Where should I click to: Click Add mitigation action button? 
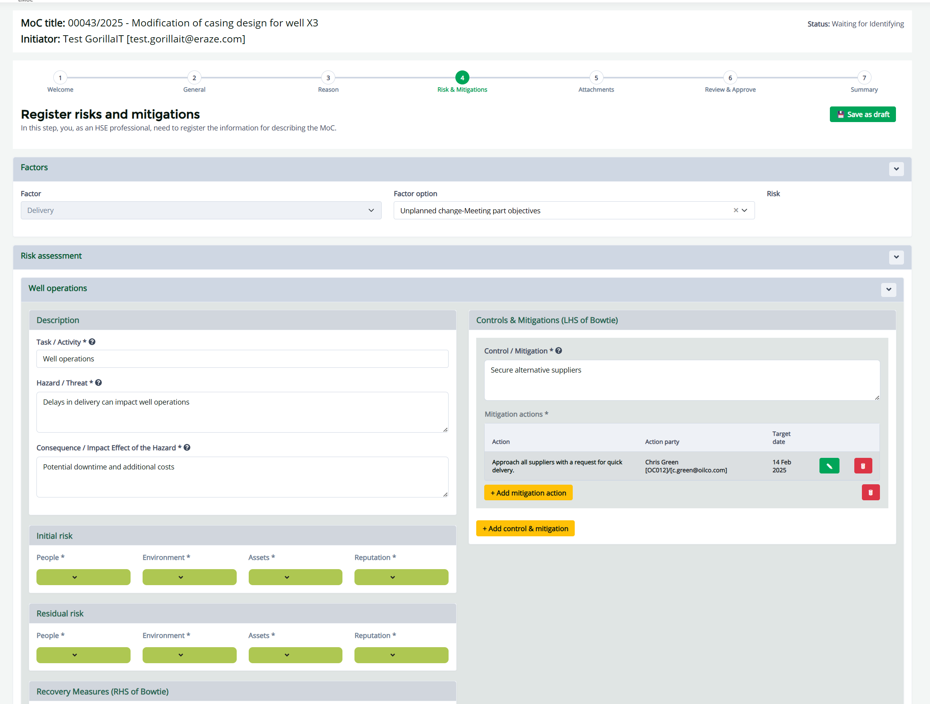[528, 492]
